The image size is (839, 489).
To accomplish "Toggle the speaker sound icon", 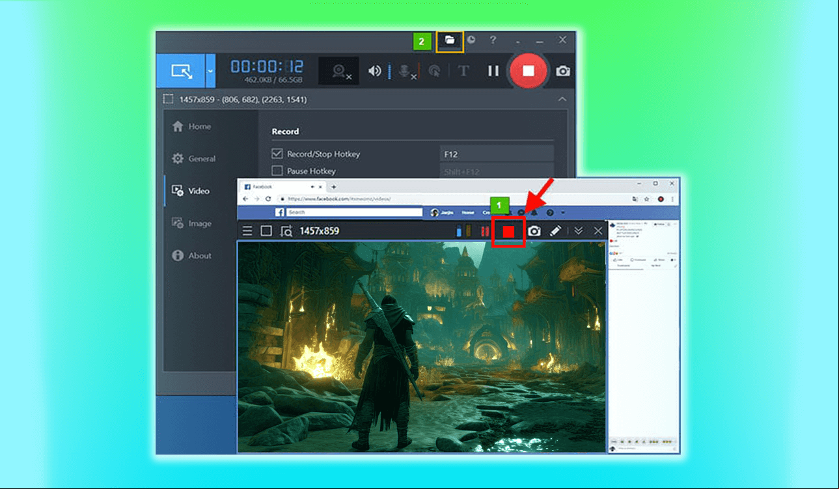I will [x=374, y=71].
